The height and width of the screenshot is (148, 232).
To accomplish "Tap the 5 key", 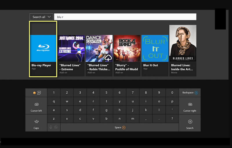I will point(106,93).
